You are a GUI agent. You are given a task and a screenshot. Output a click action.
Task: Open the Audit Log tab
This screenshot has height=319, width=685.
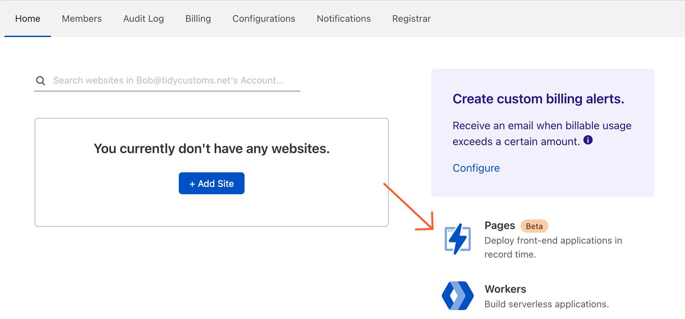(x=143, y=19)
